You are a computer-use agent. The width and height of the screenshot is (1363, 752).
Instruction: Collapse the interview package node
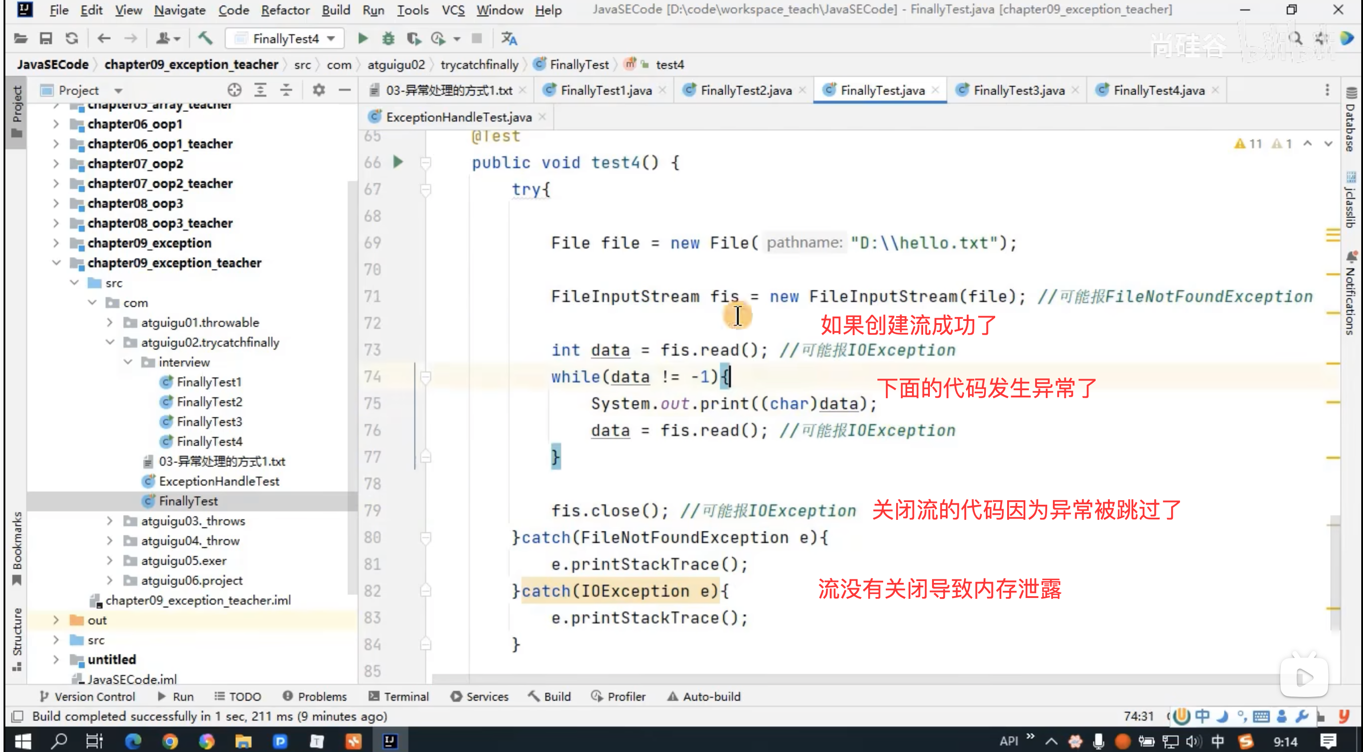point(128,362)
